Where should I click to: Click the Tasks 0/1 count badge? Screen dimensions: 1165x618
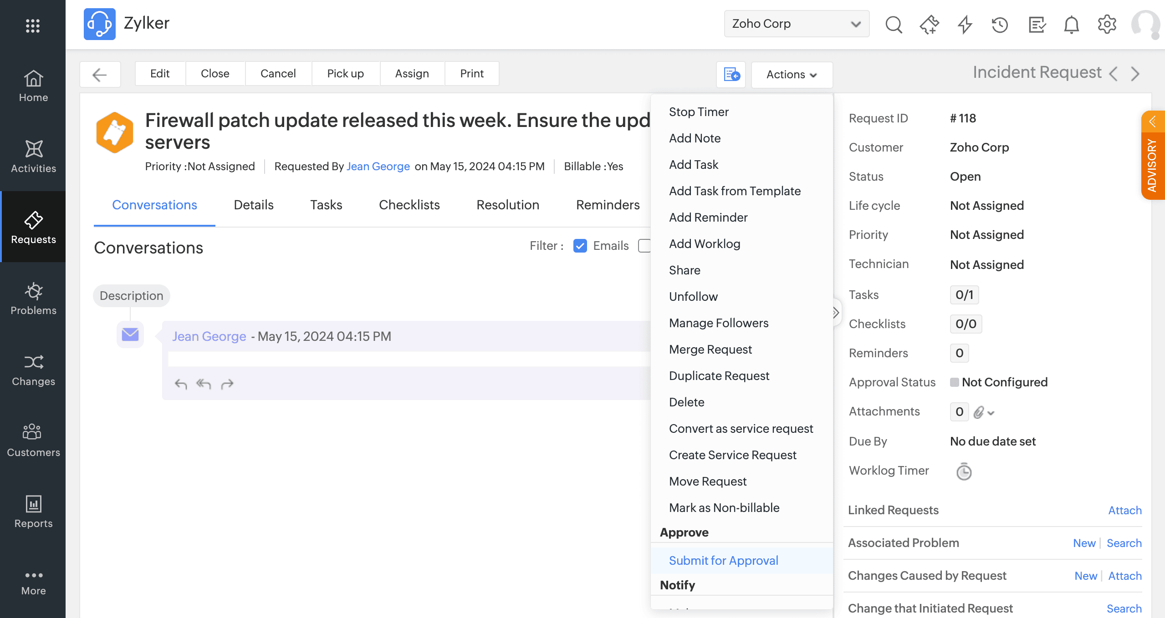click(964, 295)
